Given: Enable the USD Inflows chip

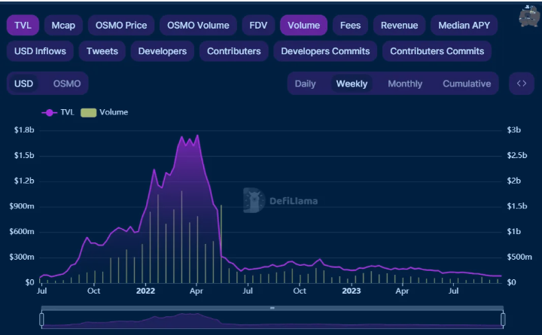Looking at the screenshot, I should tap(40, 51).
